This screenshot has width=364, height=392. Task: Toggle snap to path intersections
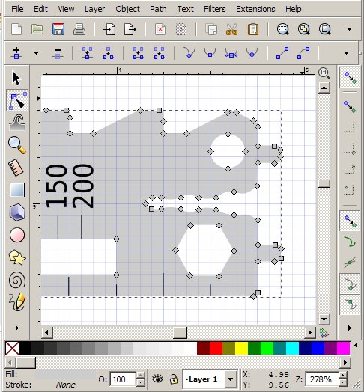[x=350, y=263]
